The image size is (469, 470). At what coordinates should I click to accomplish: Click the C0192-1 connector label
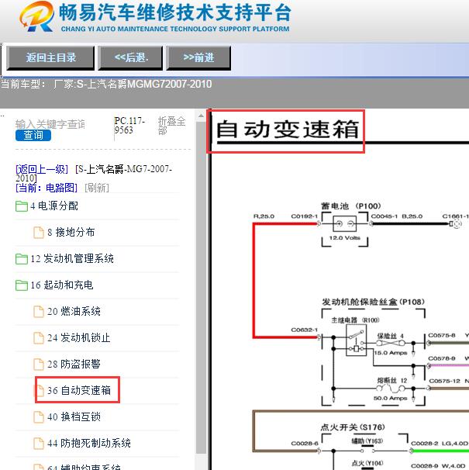pyautogui.click(x=304, y=216)
